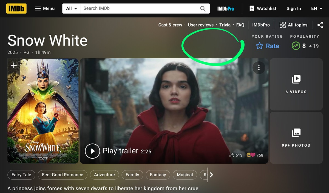The width and height of the screenshot is (329, 193).
Task: Open the FAQ link
Action: pos(240,25)
